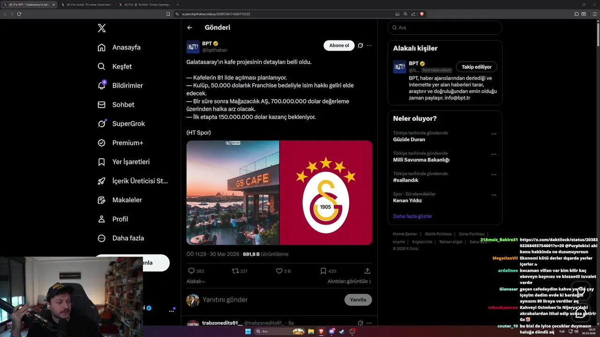Open Discord from taskbar
600x337 pixels.
(x=332, y=331)
